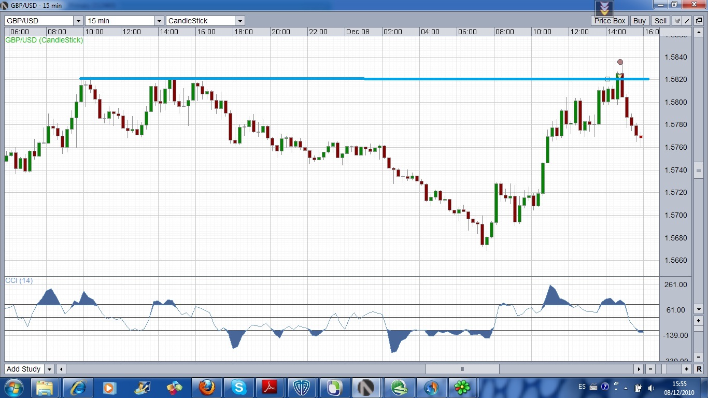Image resolution: width=708 pixels, height=398 pixels.
Task: Click the right arrow of the horizontal scrollbar
Action: [x=639, y=369]
